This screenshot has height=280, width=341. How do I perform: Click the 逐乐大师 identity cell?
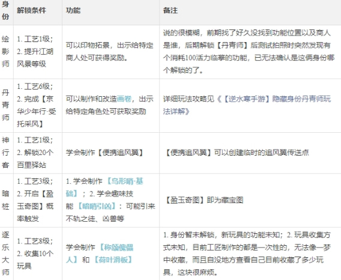[5, 254]
